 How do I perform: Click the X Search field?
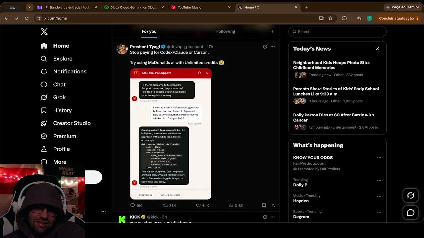(338, 32)
